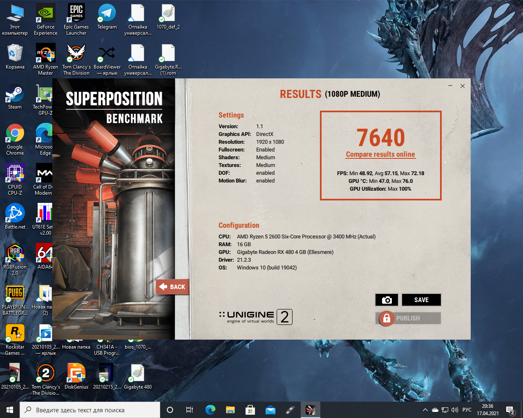The height and width of the screenshot is (418, 523).
Task: Show hidden system tray icons
Action: tap(425, 410)
